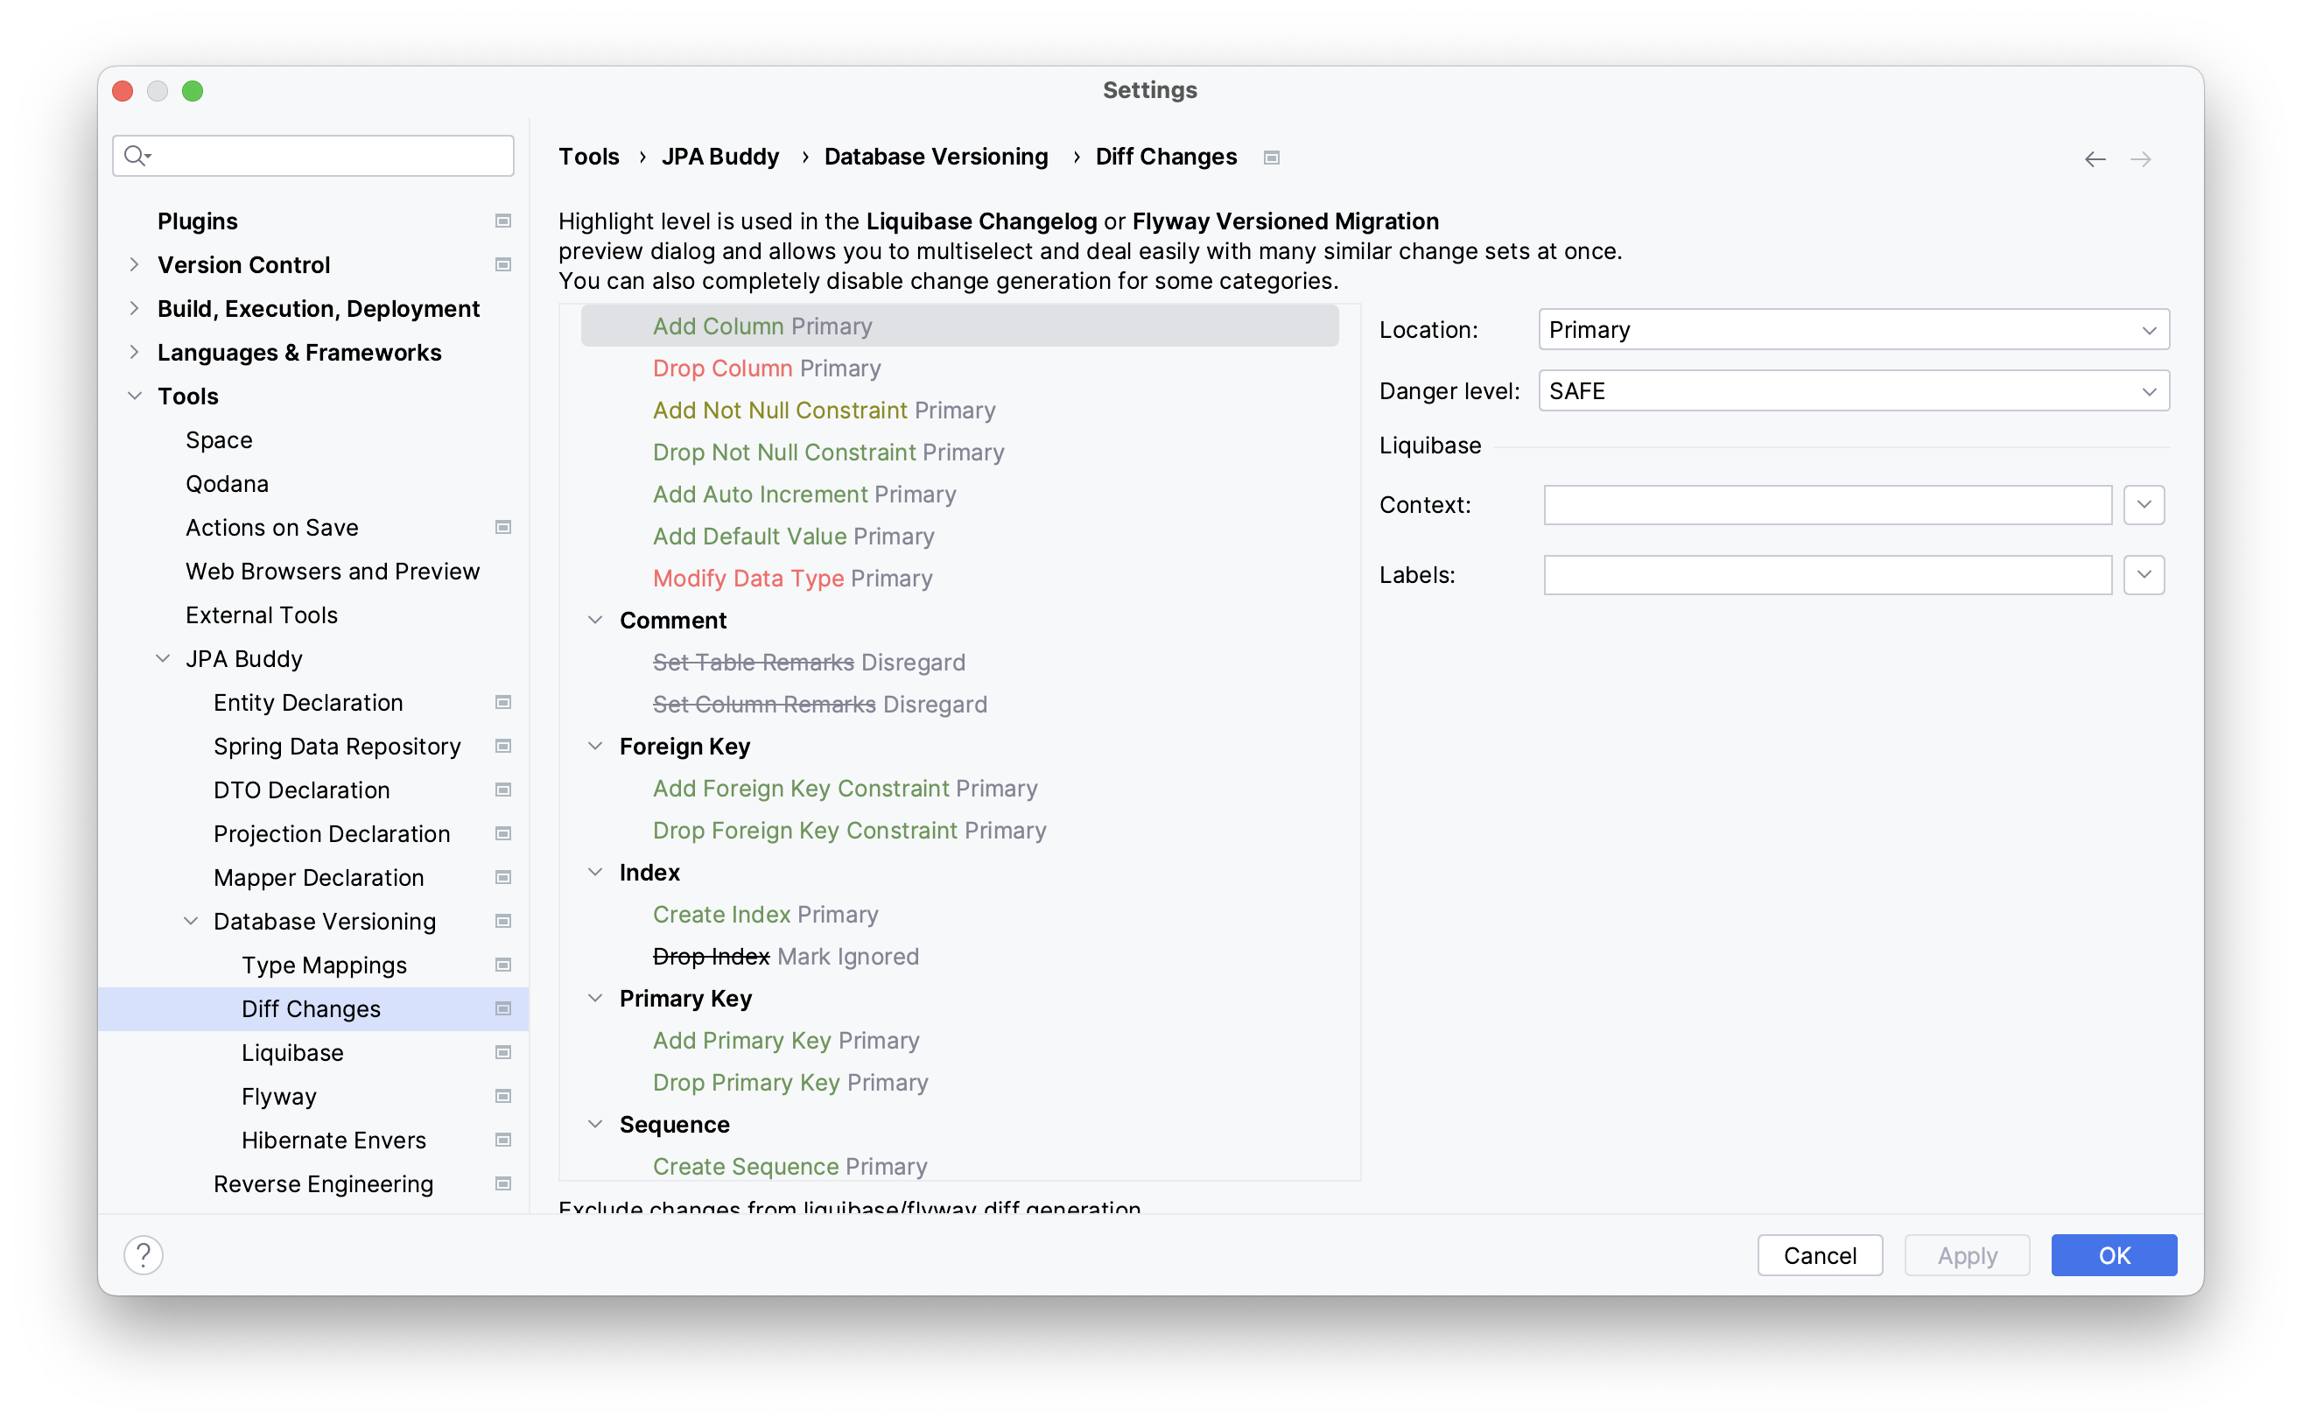Click the Cancel button
Screen dimensions: 2302x1425
click(x=1819, y=1253)
